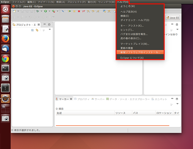Click the Help (ヘルプ) menu title
The height and width of the screenshot is (149, 193).
pos(123,2)
